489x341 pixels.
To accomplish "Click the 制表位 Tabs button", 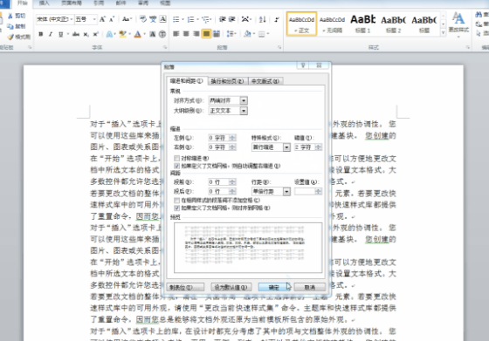I will [185, 287].
